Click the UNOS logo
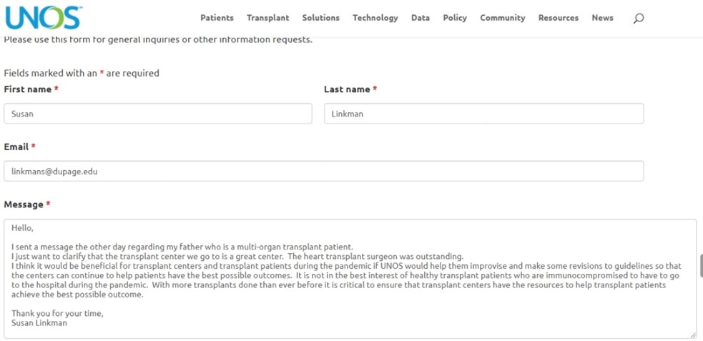 tap(43, 17)
